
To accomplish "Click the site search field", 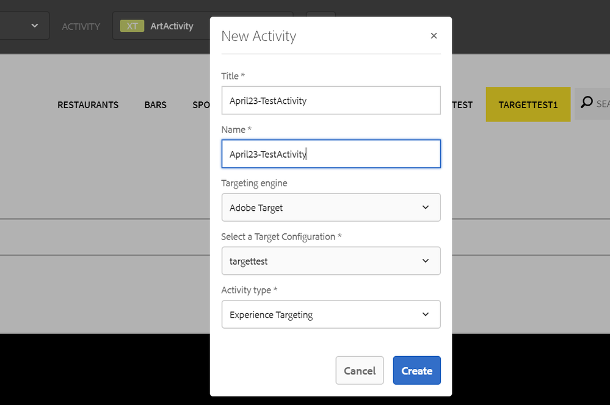I will tap(601, 104).
